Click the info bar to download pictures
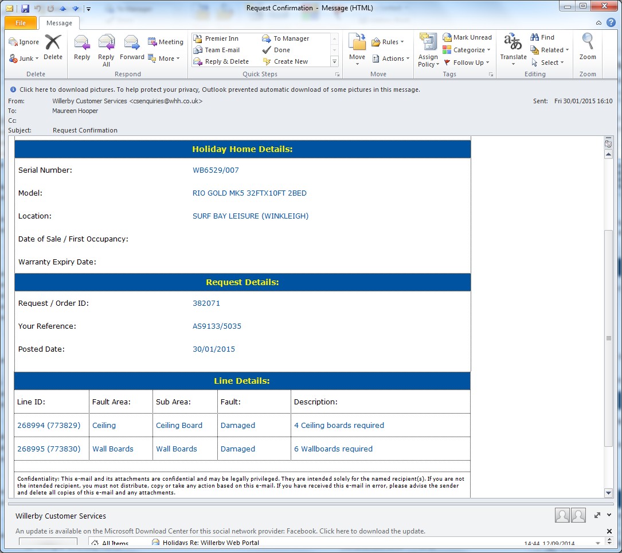Viewport: 622px width, 553px height. tap(219, 89)
